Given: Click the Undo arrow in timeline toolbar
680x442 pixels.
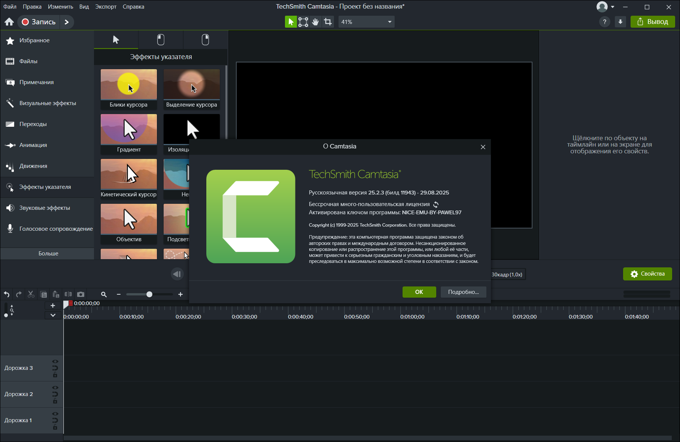Looking at the screenshot, I should [7, 294].
